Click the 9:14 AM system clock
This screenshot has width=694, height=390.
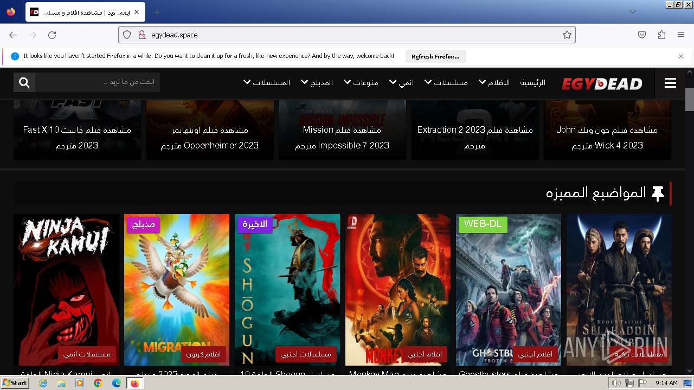coord(666,383)
